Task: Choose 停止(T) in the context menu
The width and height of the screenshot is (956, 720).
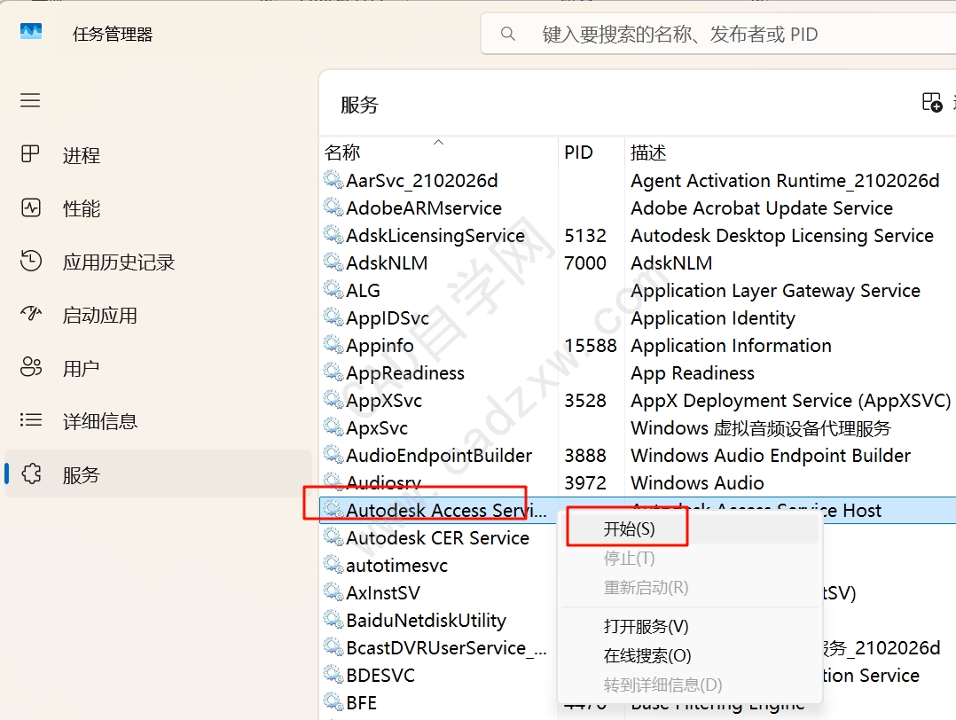Action: pos(690,558)
